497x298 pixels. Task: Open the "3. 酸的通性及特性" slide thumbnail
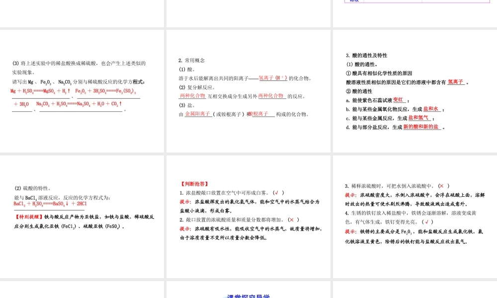point(415,91)
